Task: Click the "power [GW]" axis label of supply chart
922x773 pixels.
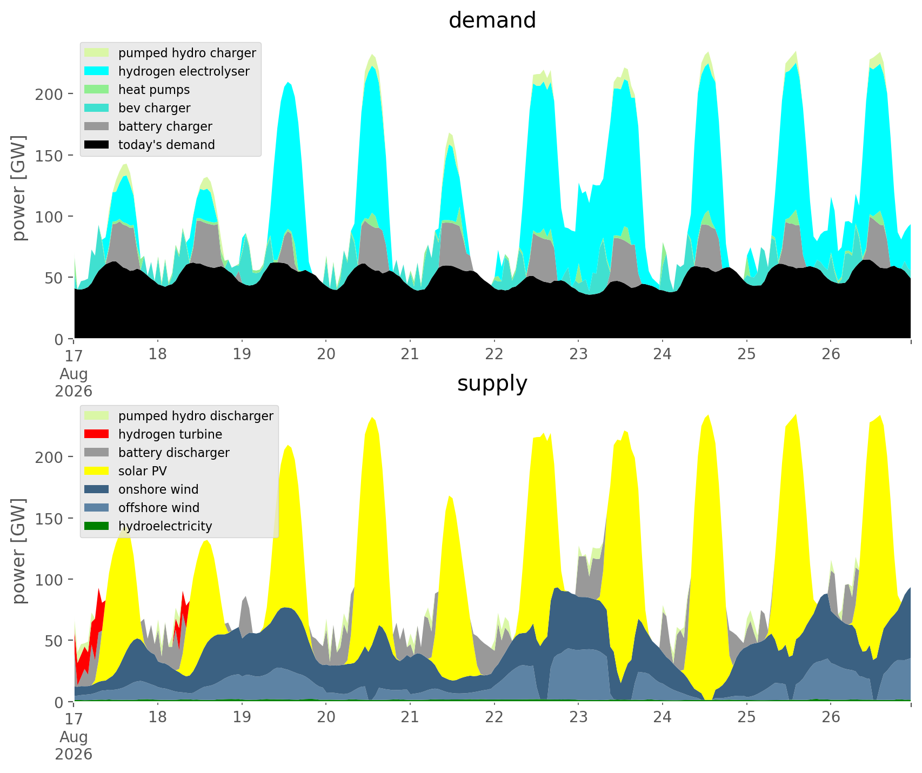Action: [19, 551]
